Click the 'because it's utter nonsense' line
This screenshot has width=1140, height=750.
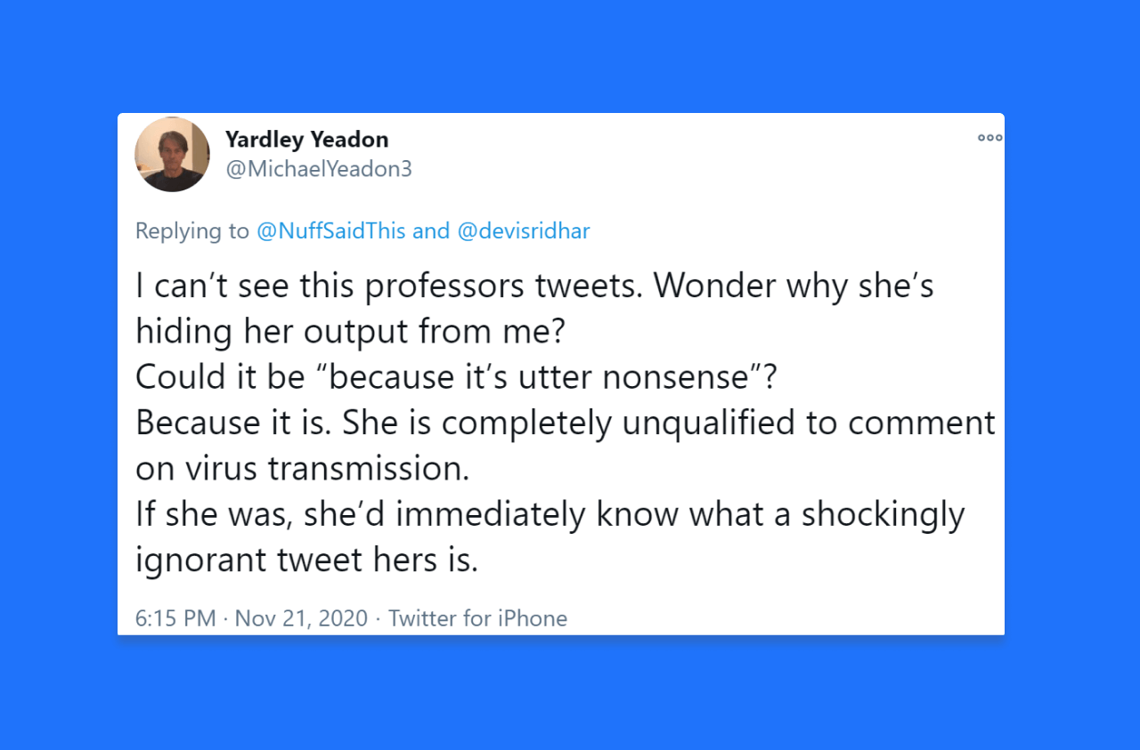tap(457, 377)
